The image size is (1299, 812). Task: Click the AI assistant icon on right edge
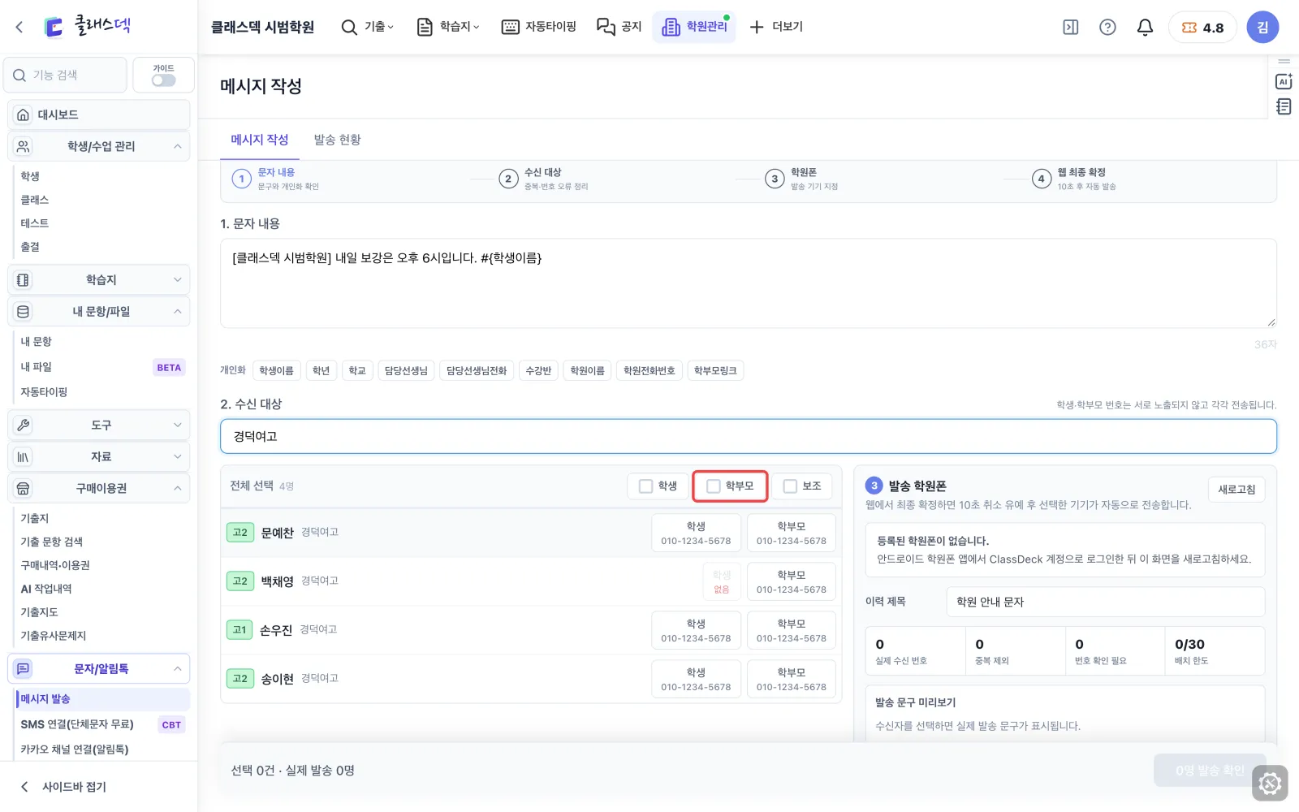[1284, 81]
